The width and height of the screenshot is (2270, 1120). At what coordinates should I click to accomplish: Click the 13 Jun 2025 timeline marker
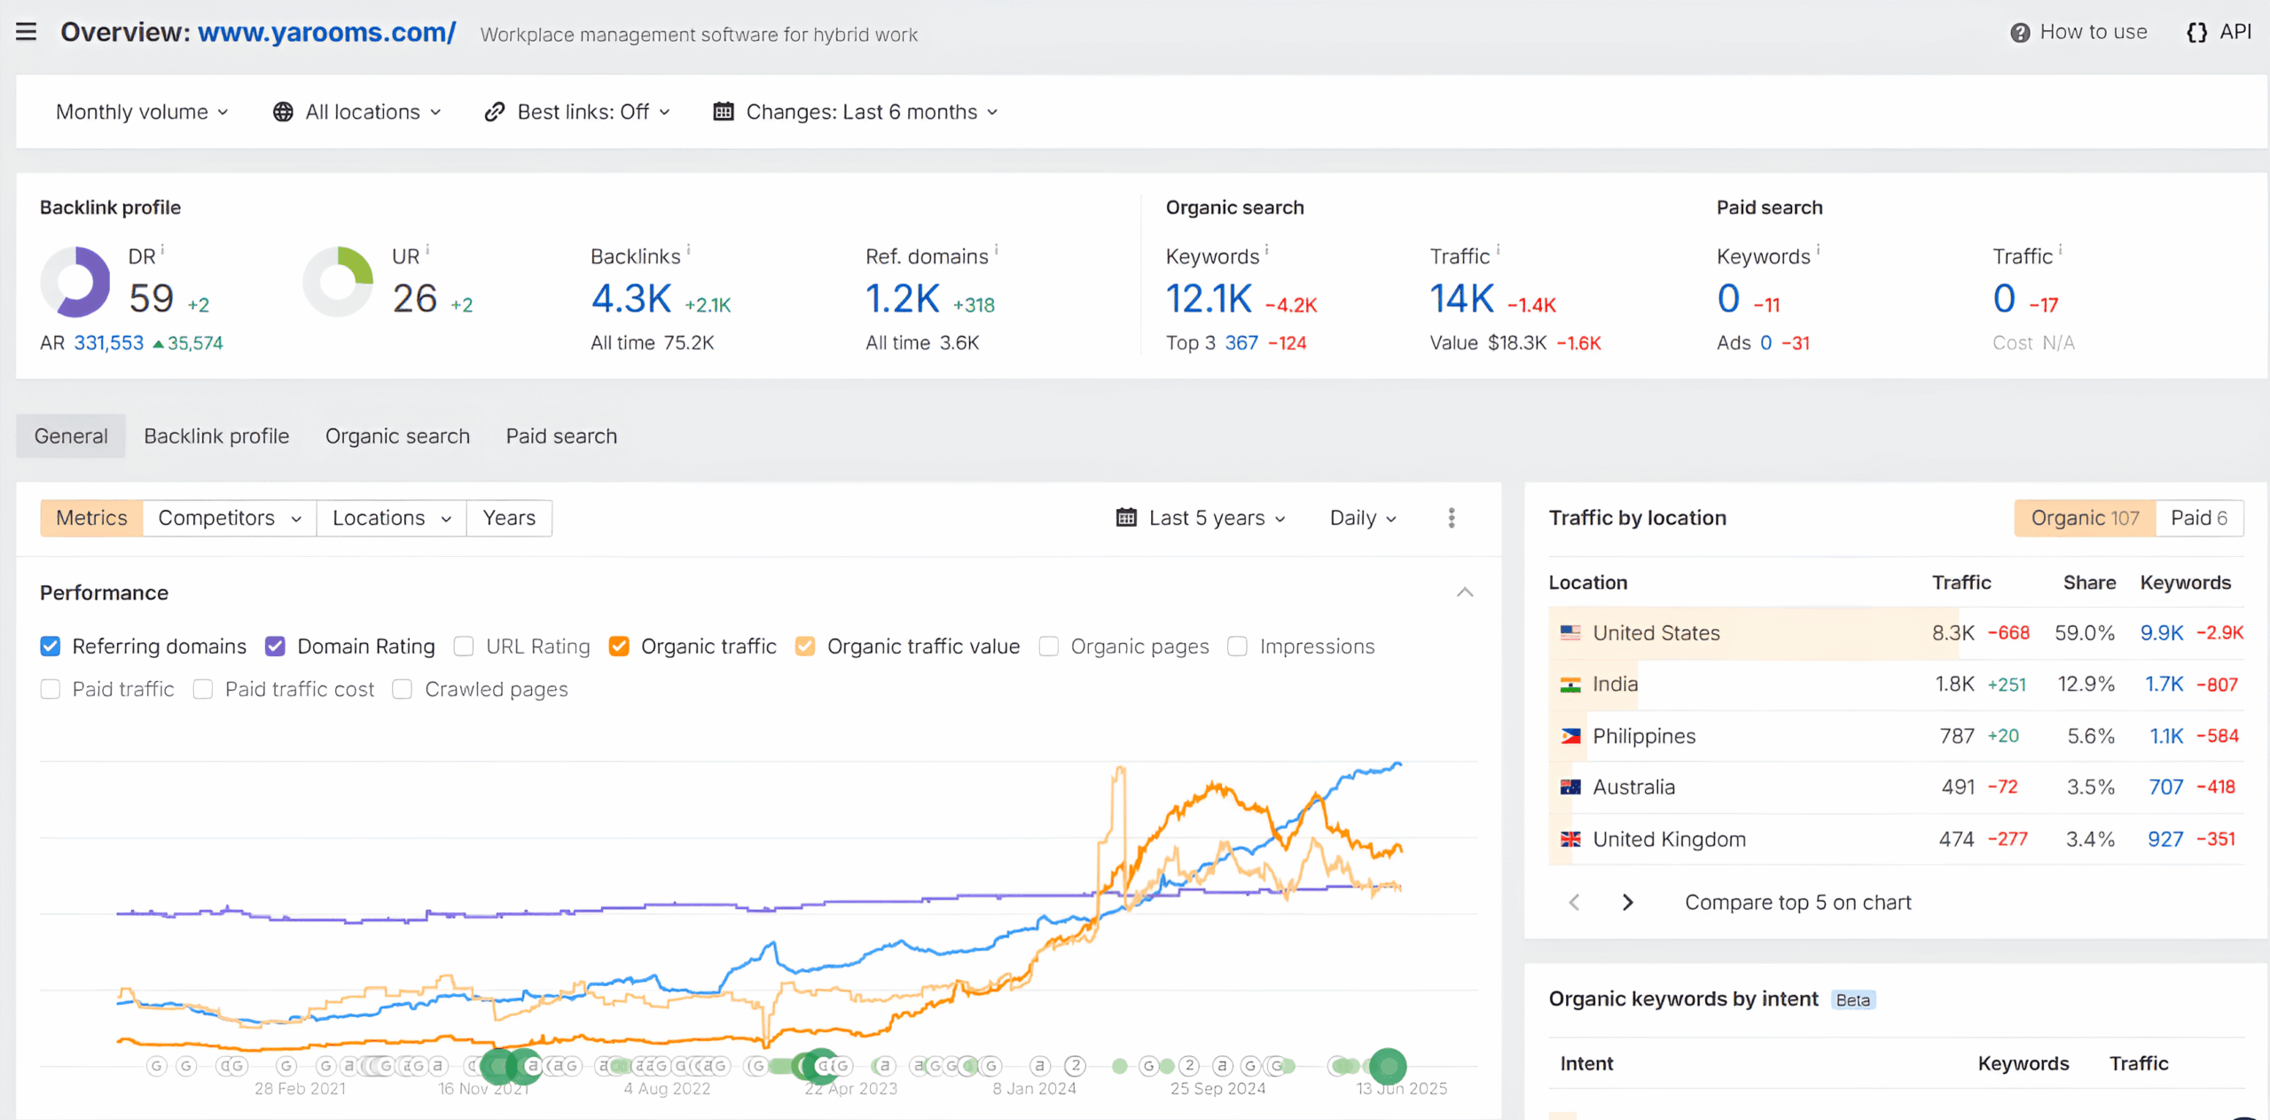(1388, 1065)
